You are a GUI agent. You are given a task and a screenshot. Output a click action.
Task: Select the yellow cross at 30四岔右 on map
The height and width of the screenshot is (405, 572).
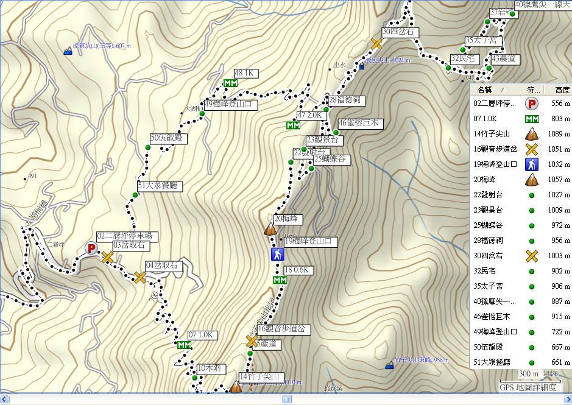pyautogui.click(x=376, y=44)
